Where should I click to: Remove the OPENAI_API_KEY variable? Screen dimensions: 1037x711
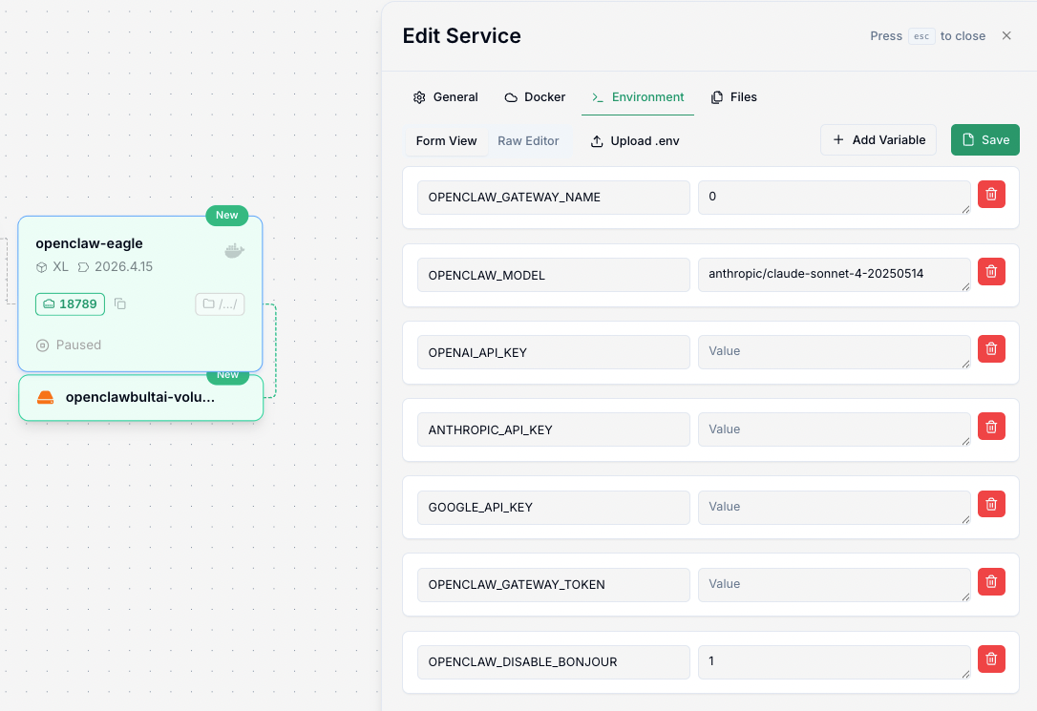point(991,349)
